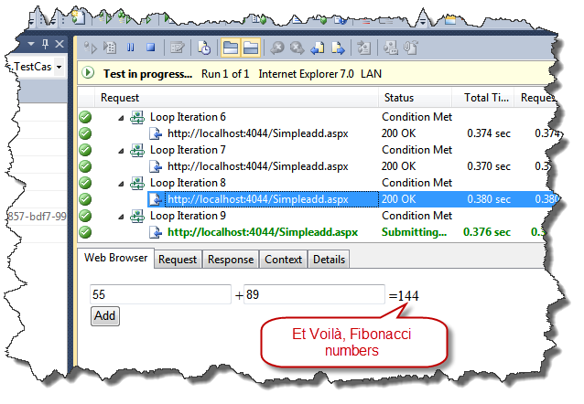Image resolution: width=584 pixels, height=404 pixels.
Task: Toggle the second highlighted panel layout button
Action: click(250, 48)
